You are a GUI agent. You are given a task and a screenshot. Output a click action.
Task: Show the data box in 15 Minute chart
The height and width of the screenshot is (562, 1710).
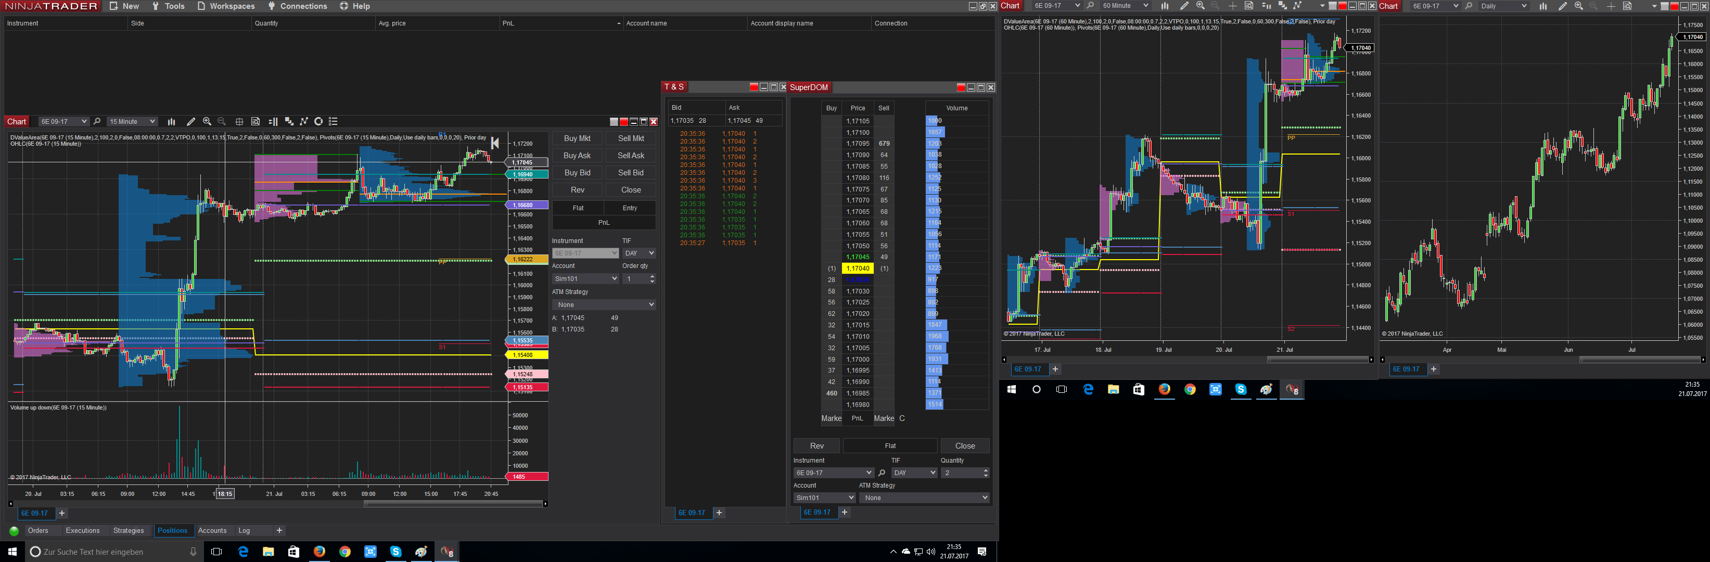coord(256,121)
